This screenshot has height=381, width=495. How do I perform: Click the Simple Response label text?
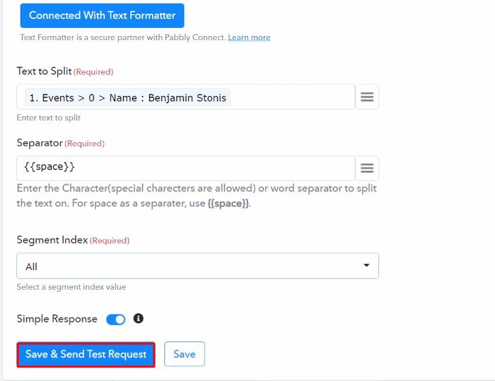[57, 319]
